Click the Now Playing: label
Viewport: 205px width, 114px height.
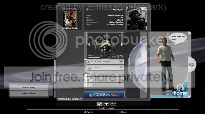70,9
